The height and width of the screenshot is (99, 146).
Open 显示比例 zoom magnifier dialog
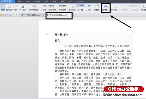[72, 8]
